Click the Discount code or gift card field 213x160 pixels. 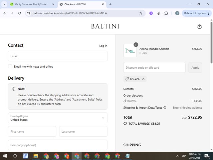pos(154,68)
